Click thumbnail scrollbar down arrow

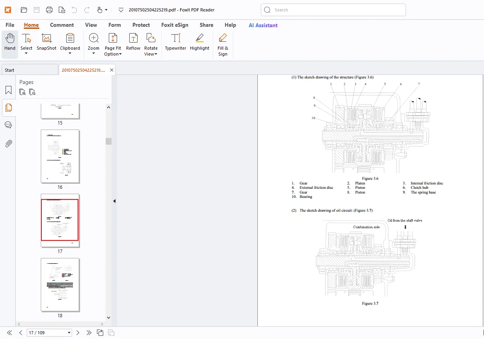click(x=109, y=317)
